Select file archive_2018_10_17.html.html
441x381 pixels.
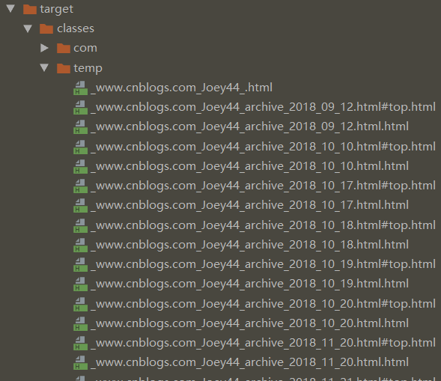coord(249,205)
